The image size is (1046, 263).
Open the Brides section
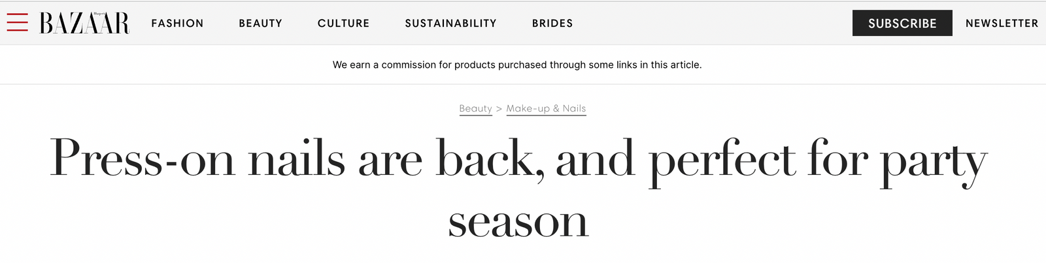(x=552, y=23)
